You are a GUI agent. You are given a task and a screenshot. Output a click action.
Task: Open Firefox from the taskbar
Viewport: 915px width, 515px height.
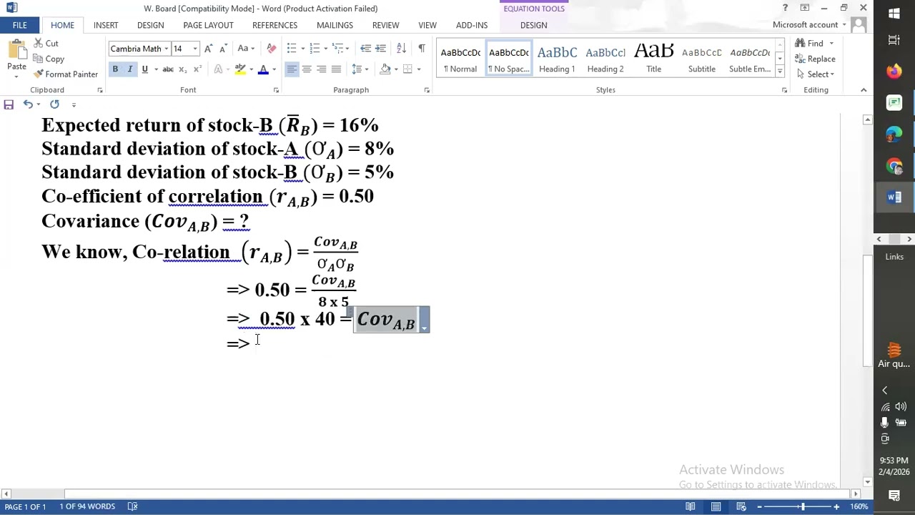click(x=894, y=71)
